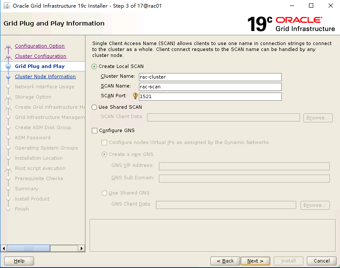Click the SCAN Port input field
The width and height of the screenshot is (340, 268).
pos(210,97)
